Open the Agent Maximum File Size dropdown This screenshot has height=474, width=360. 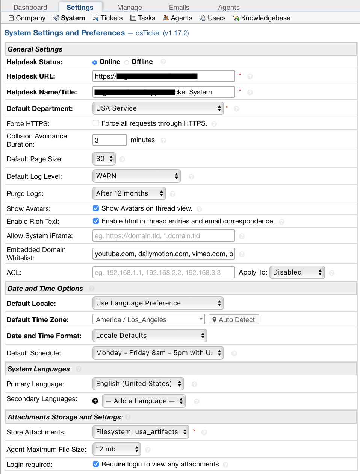click(117, 449)
